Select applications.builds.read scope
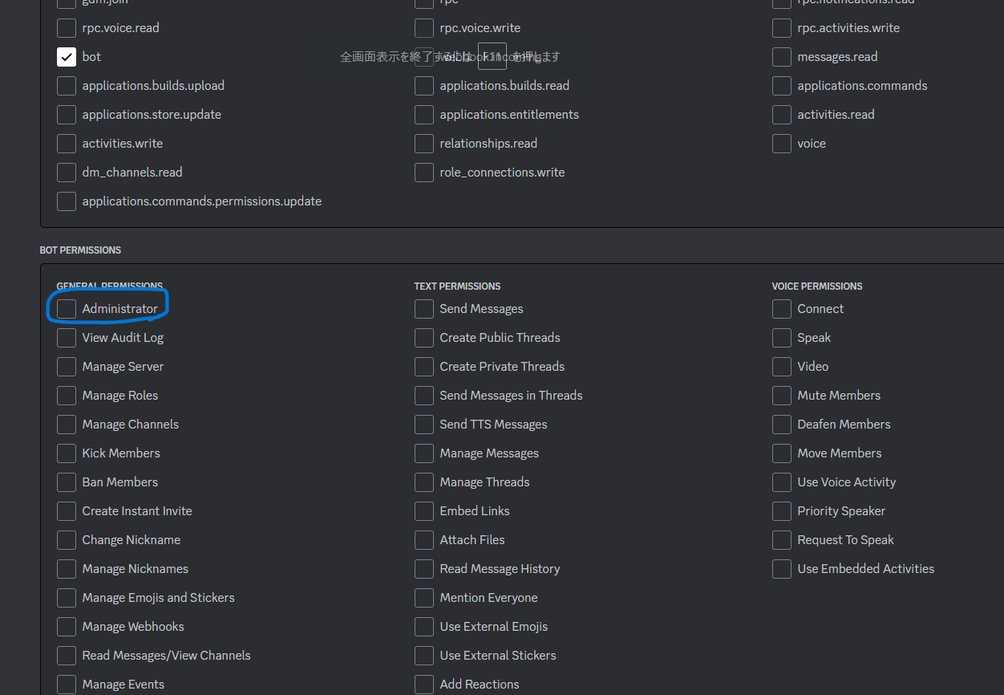 click(x=424, y=86)
